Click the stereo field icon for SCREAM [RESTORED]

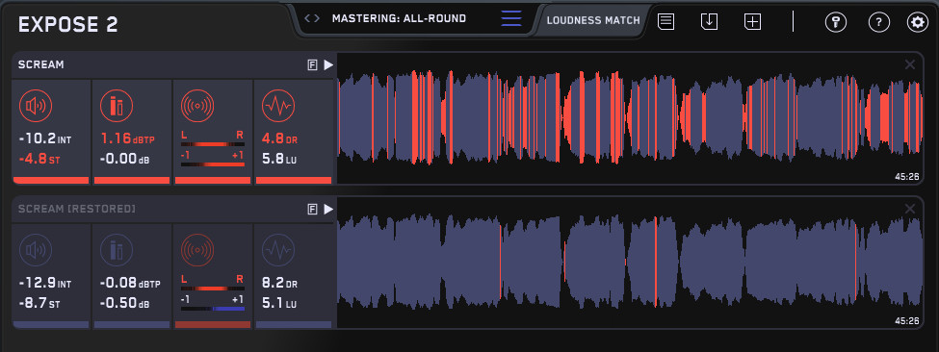point(197,250)
